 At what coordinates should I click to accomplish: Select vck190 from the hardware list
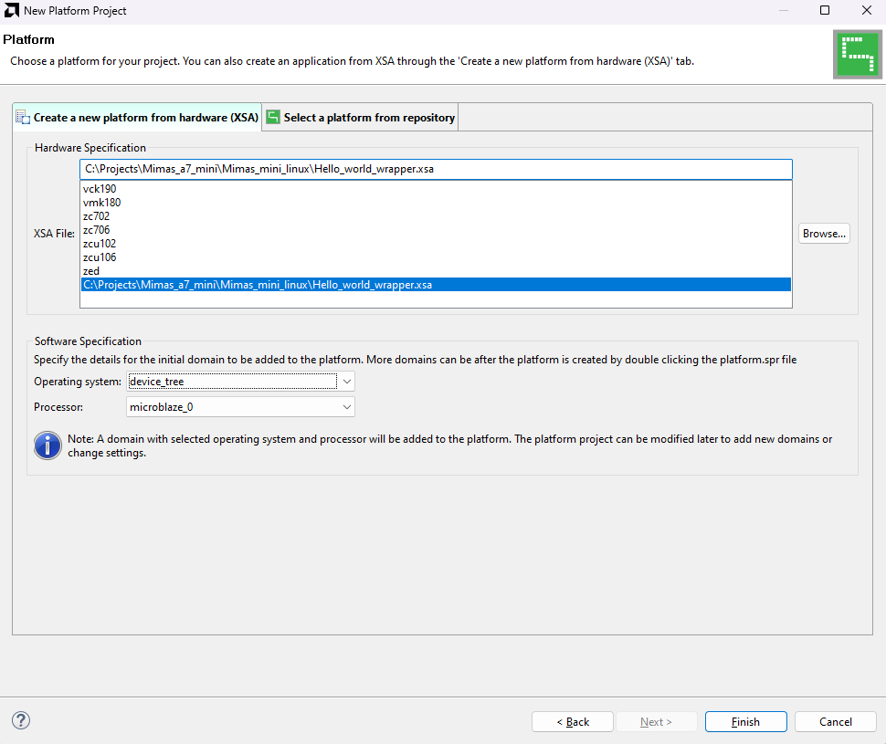click(100, 189)
